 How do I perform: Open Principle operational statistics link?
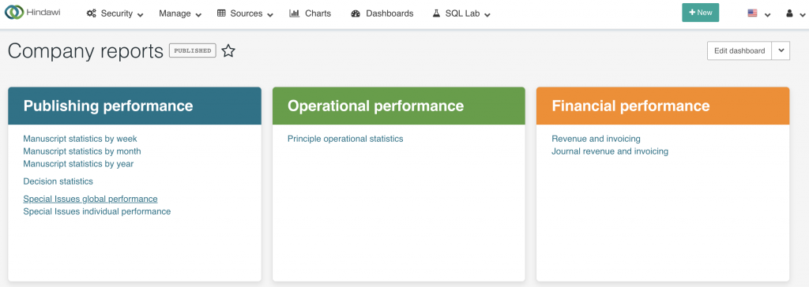[x=345, y=139]
